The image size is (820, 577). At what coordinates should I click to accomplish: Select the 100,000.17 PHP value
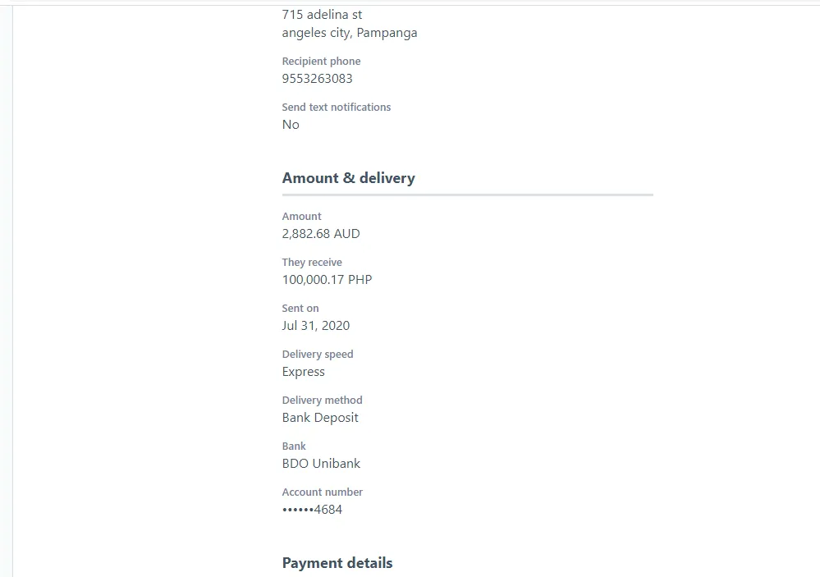pyautogui.click(x=327, y=280)
